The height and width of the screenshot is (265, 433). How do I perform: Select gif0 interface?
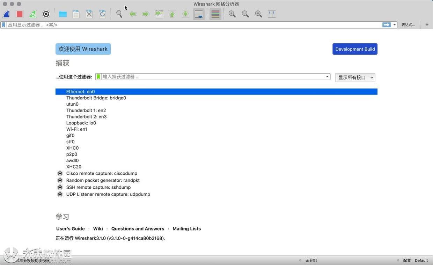coord(216,136)
